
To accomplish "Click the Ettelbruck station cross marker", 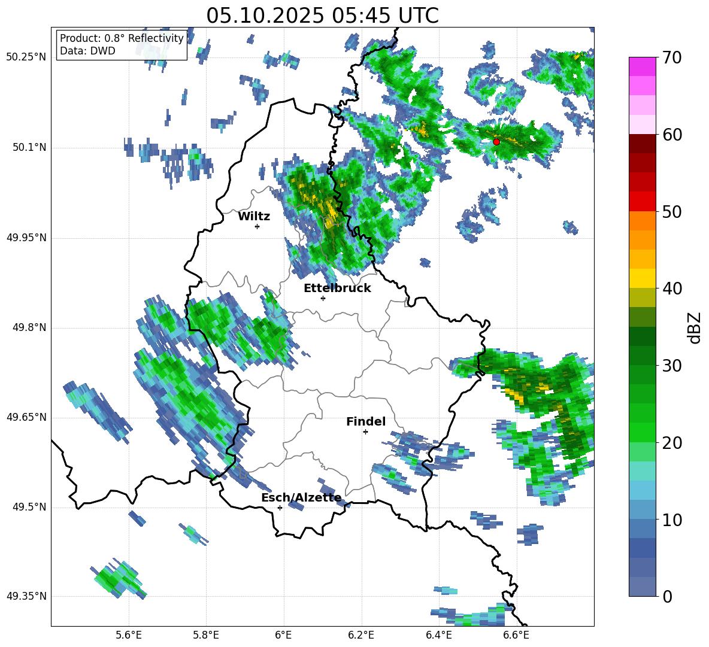I will [x=323, y=298].
